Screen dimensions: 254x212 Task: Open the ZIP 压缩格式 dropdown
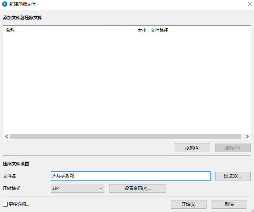(x=78, y=188)
